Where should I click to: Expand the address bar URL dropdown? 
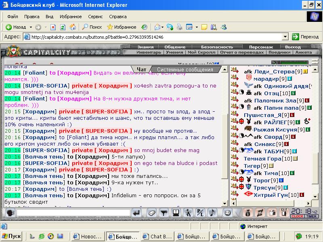pyautogui.click(x=285, y=37)
